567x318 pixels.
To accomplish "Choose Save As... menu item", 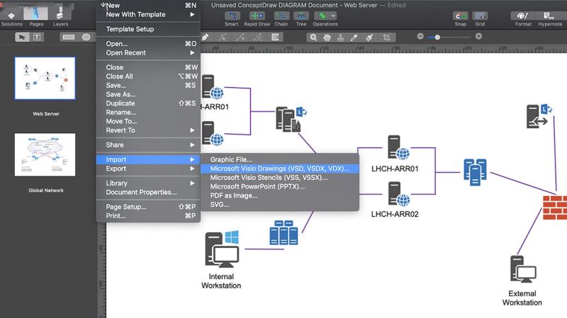I will (149, 94).
